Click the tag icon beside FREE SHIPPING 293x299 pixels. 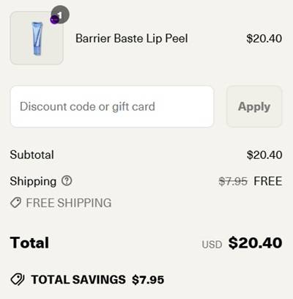coord(15,203)
